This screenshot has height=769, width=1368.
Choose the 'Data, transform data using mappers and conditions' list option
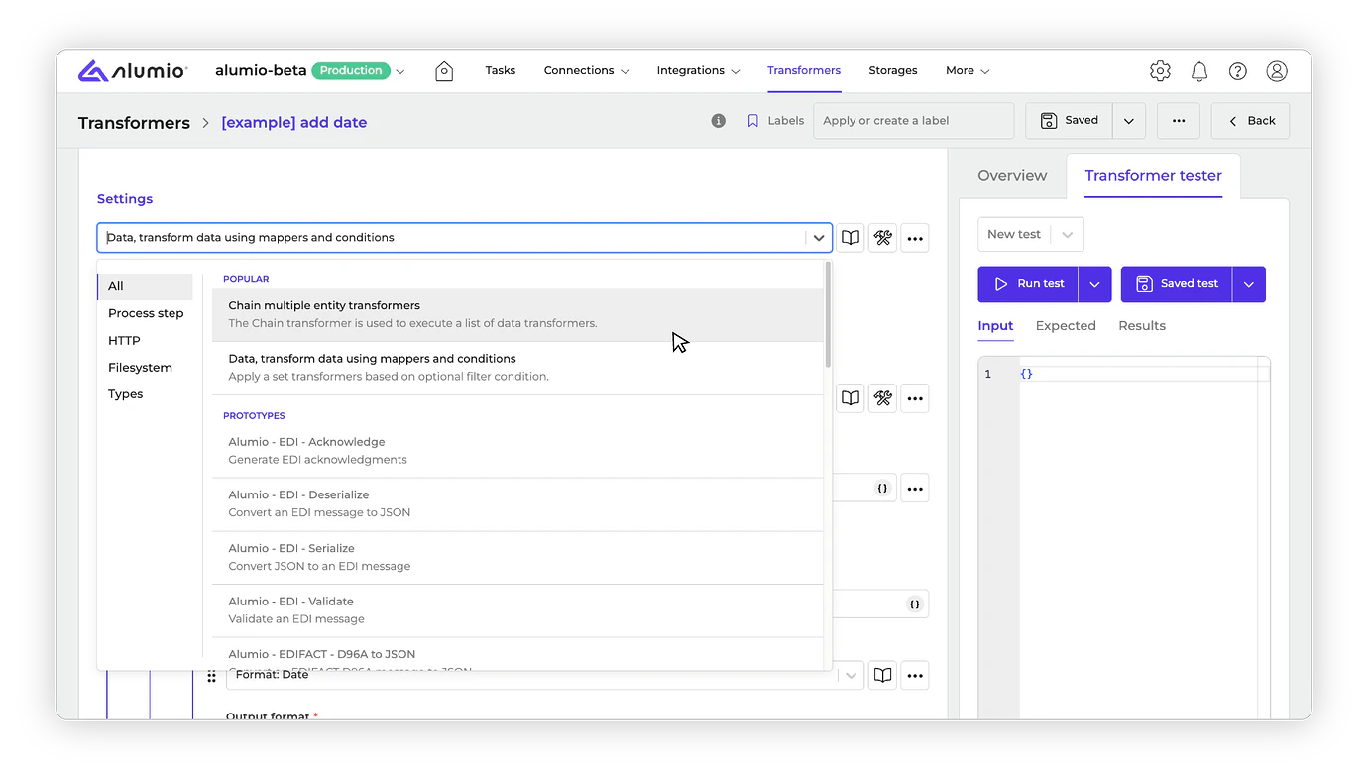pos(517,368)
